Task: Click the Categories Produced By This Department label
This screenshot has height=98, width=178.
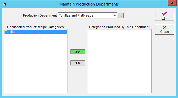Action: point(119,27)
